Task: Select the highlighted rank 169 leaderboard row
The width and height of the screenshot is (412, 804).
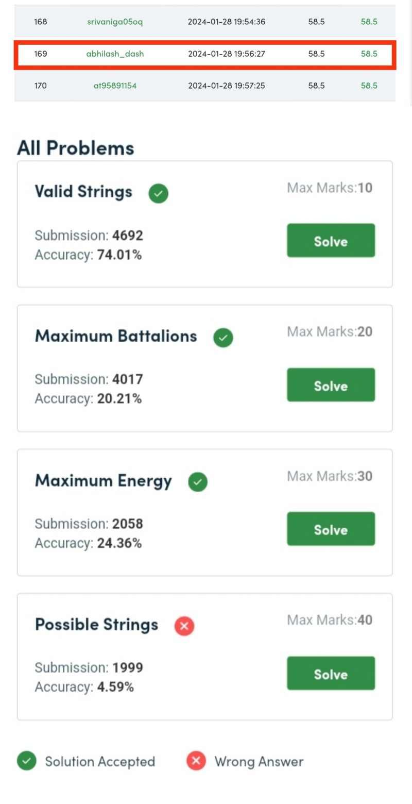Action: [x=205, y=54]
